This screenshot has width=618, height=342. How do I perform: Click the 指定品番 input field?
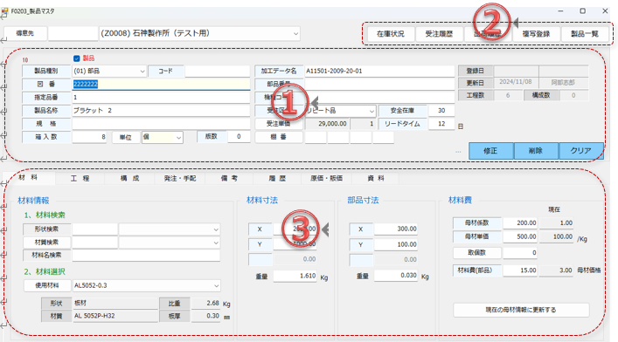(161, 97)
